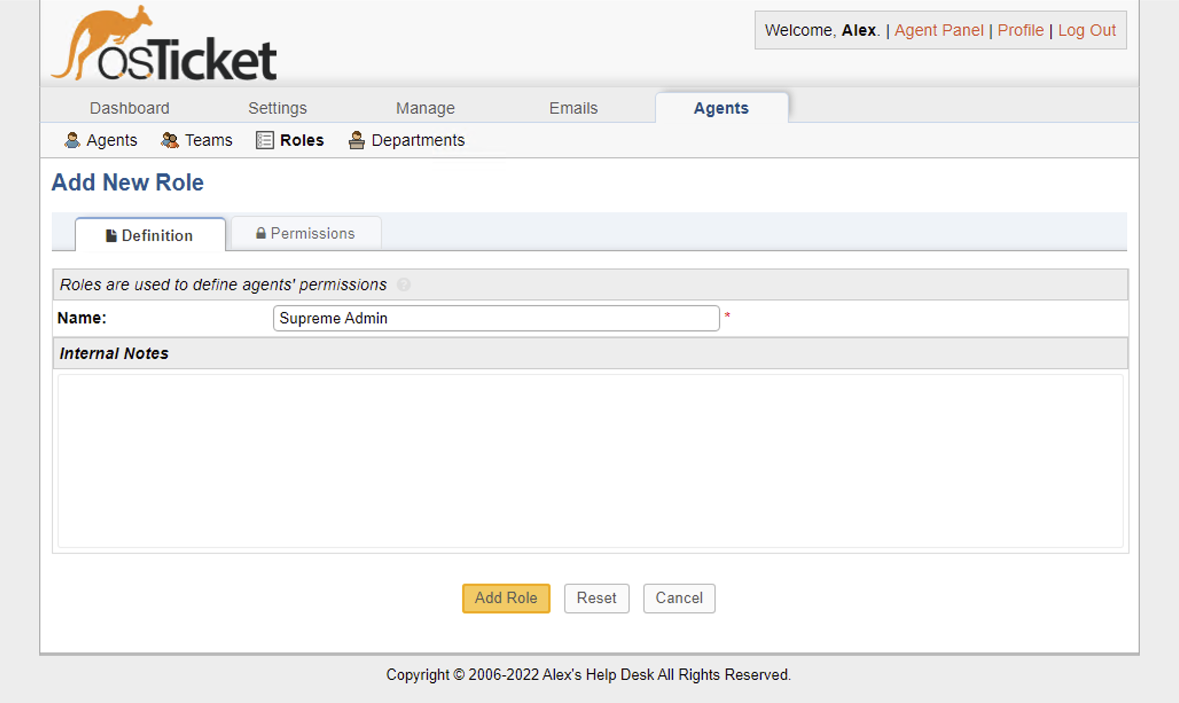Click the Agents sub-menu person icon
This screenshot has height=703, width=1179.
(x=72, y=140)
